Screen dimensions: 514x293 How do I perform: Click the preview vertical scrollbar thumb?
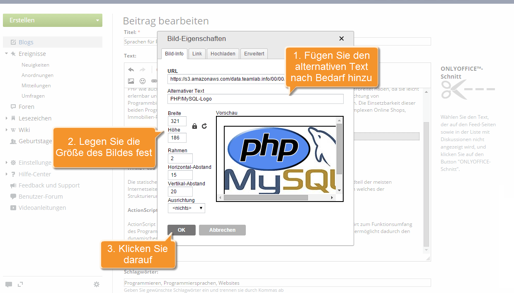point(339,149)
